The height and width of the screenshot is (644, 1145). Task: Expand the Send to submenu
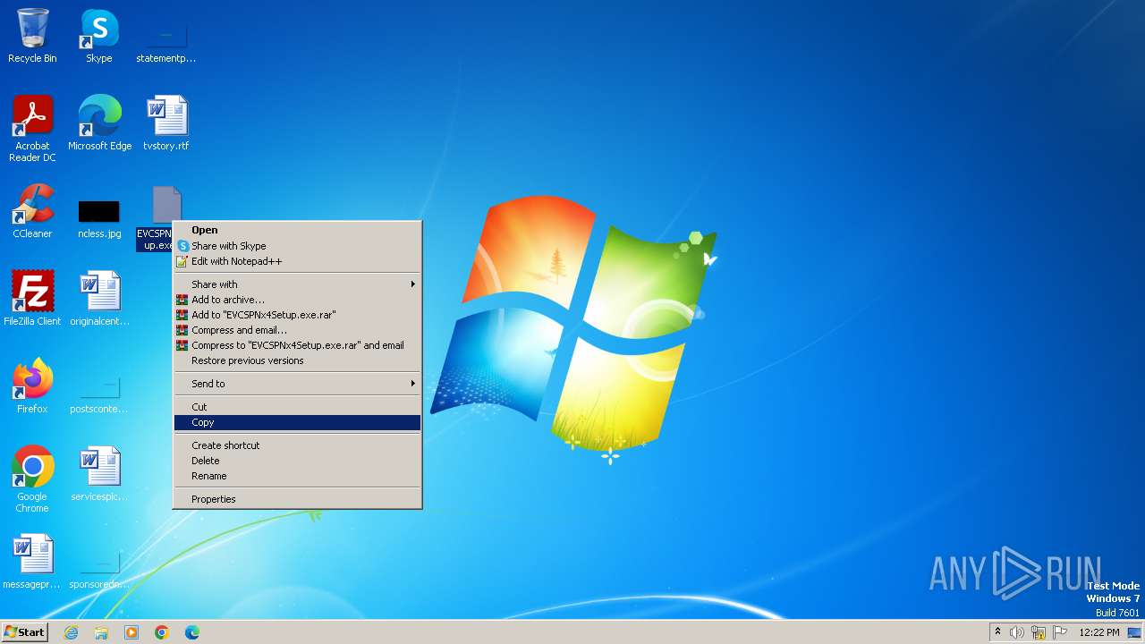(297, 384)
